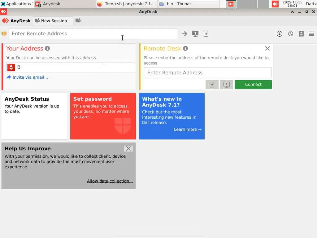Open file transfer icon in toolbar
Image resolution: width=317 pixels, height=238 pixels.
point(206,34)
